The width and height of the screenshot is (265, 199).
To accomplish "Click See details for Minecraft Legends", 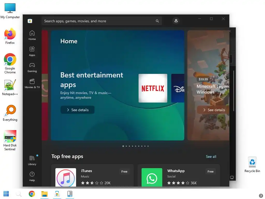I will (213, 110).
